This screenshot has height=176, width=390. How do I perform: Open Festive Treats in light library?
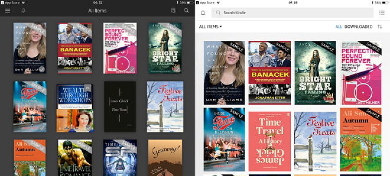coord(315,141)
